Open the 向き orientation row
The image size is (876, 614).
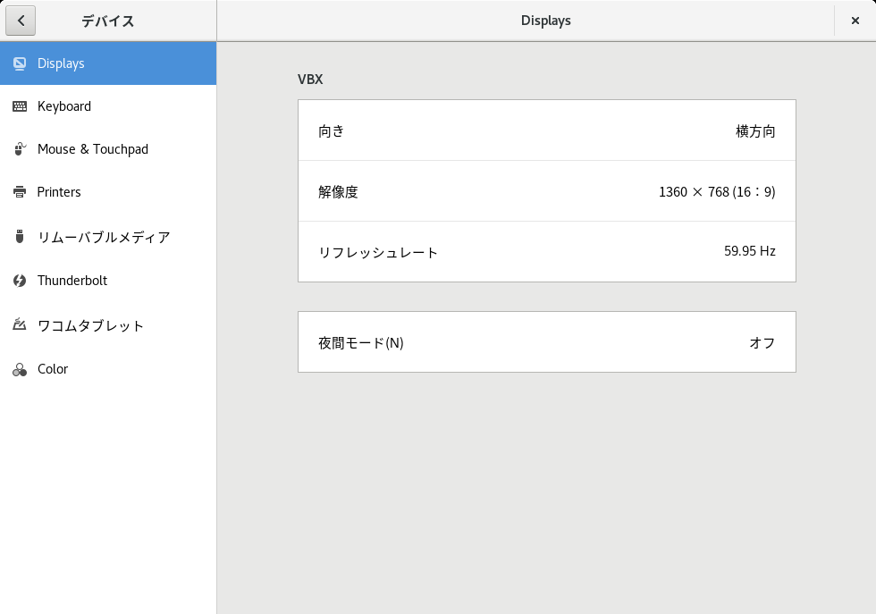click(x=547, y=130)
